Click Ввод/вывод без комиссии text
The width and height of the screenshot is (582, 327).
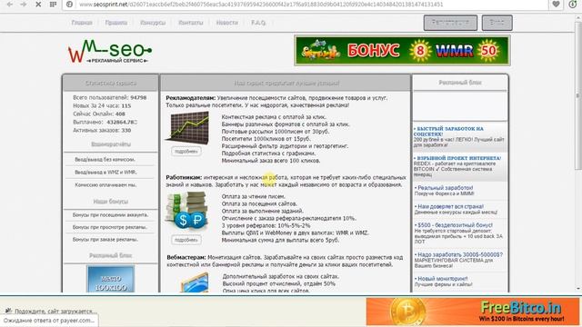105,160
